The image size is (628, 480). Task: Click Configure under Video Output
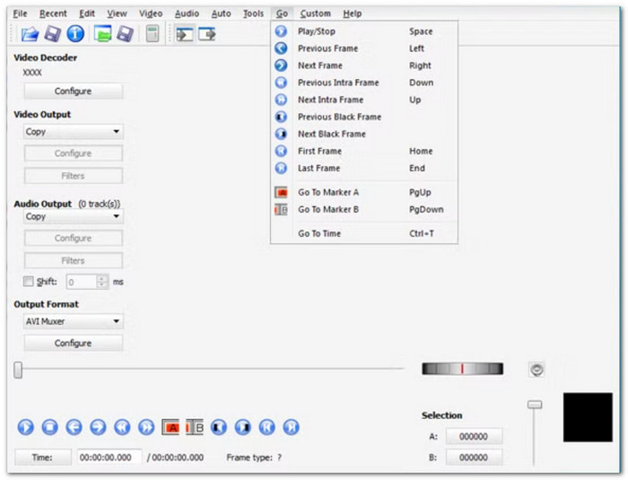[74, 153]
